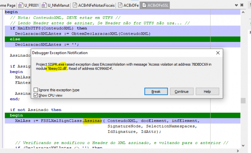Click 'FSSLXmlSignClass' identifier
251x153 pixels.
point(61,121)
